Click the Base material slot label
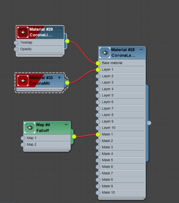Screen dimensions: 179x203 coord(112,63)
